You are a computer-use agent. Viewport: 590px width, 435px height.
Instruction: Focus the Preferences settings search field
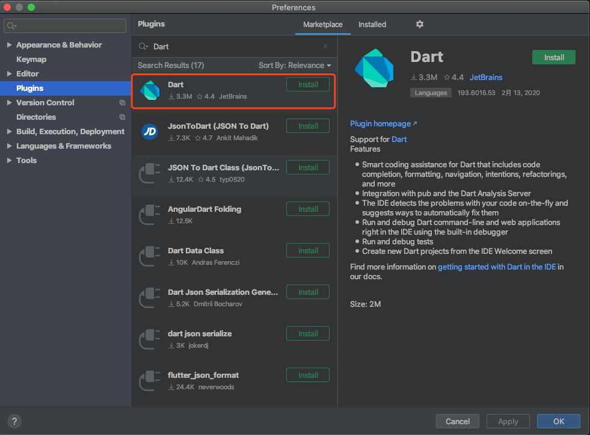point(65,26)
